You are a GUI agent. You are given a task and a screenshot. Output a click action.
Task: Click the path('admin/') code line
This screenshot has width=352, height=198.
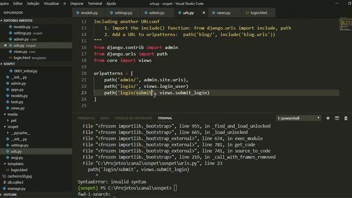[x=146, y=80]
